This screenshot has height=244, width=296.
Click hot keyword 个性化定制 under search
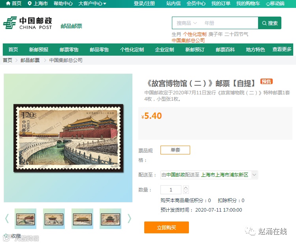pyautogui.click(x=194, y=34)
